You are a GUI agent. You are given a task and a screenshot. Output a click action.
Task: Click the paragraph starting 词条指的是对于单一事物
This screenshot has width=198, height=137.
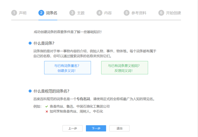click(95, 54)
